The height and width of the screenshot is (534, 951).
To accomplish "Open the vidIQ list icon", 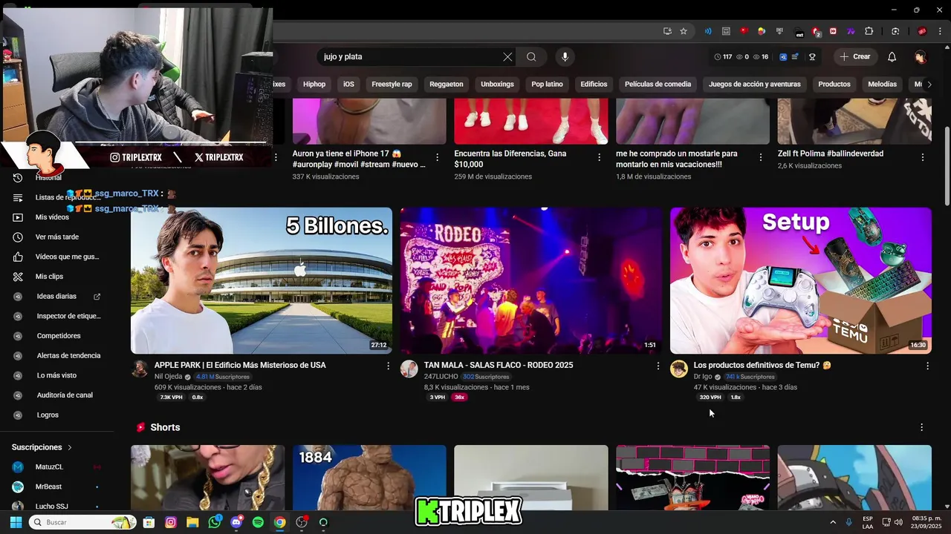I will click(x=795, y=57).
